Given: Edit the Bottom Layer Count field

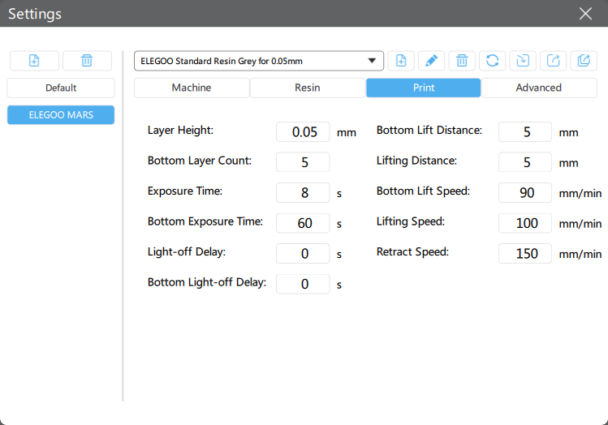Looking at the screenshot, I should 303,162.
